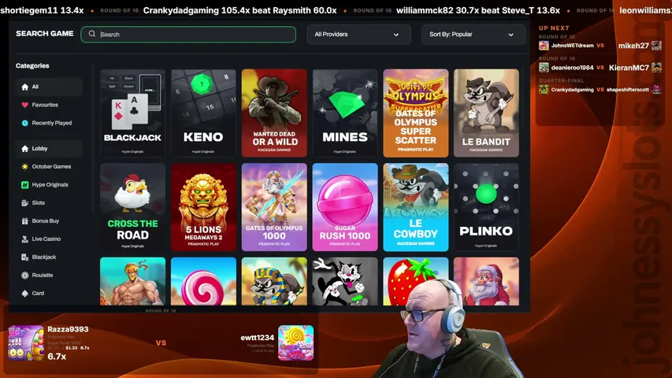Click the Live Casino icon
672x378 pixels.
25,239
